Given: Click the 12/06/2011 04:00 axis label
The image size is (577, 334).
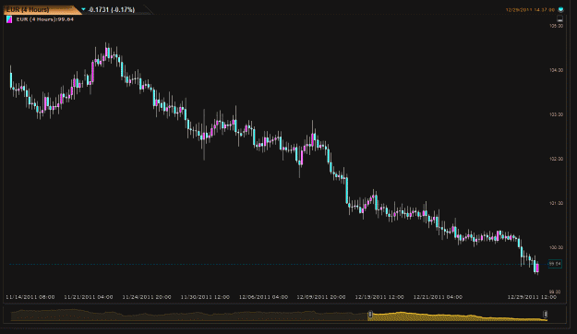Looking at the screenshot, I should pyautogui.click(x=263, y=297).
